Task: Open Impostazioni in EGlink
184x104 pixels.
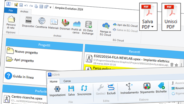Action: (57, 91)
